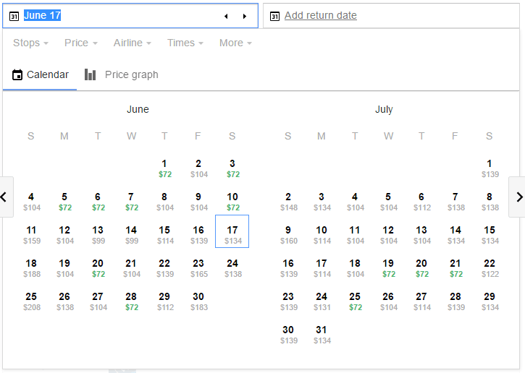
Task: Go to next departure date arrow
Action: click(245, 16)
